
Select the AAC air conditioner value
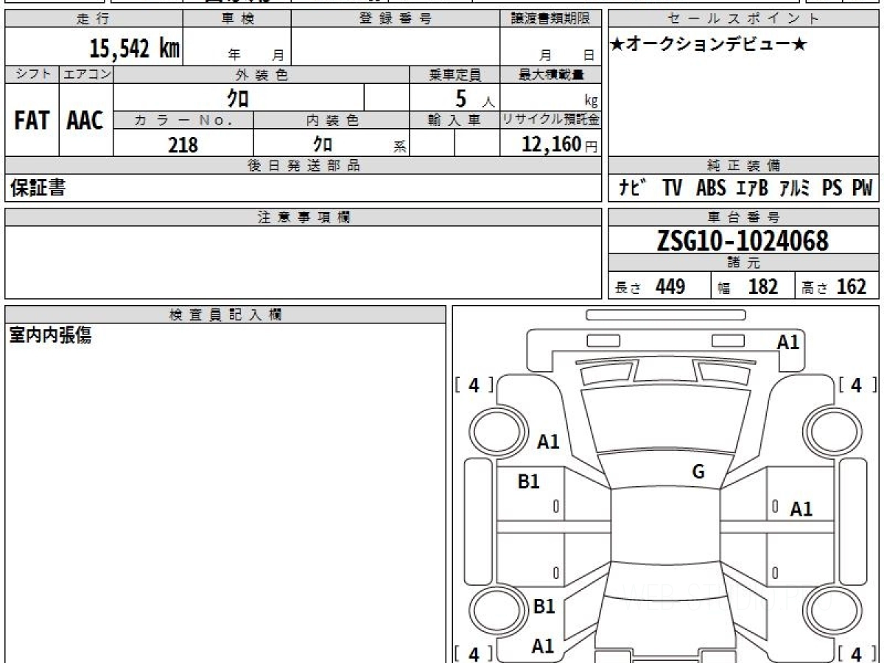(85, 120)
